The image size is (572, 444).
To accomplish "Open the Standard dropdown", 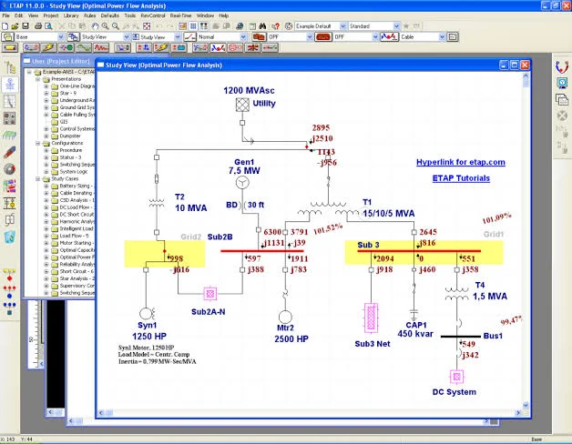I will (396, 26).
